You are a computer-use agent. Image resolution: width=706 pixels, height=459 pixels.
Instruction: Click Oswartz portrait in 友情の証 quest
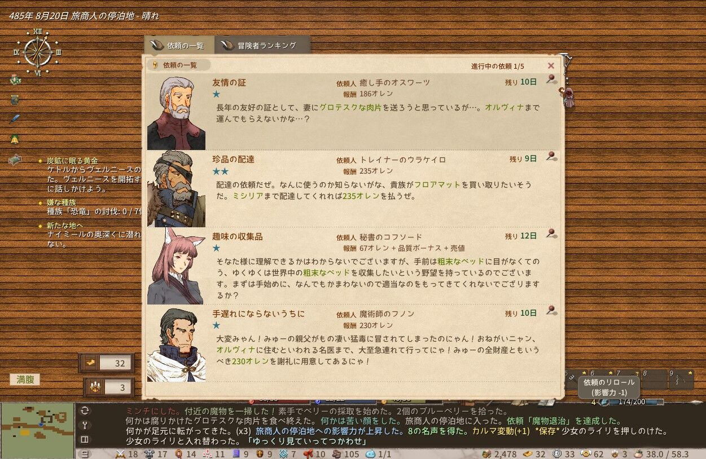[x=176, y=112]
